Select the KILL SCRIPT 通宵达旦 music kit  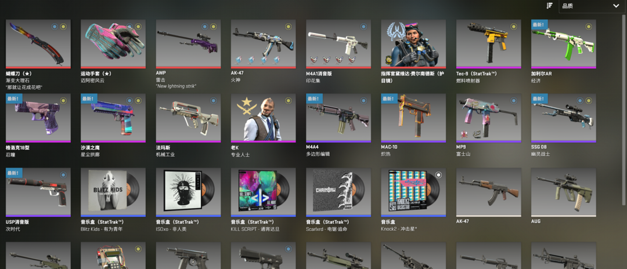pyautogui.click(x=263, y=192)
